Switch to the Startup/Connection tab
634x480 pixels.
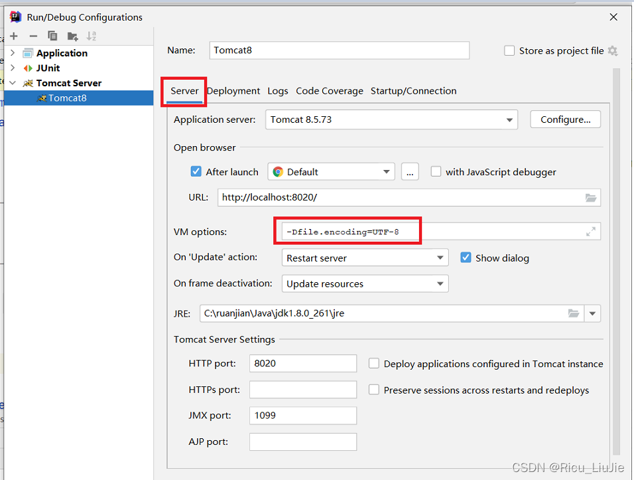414,91
